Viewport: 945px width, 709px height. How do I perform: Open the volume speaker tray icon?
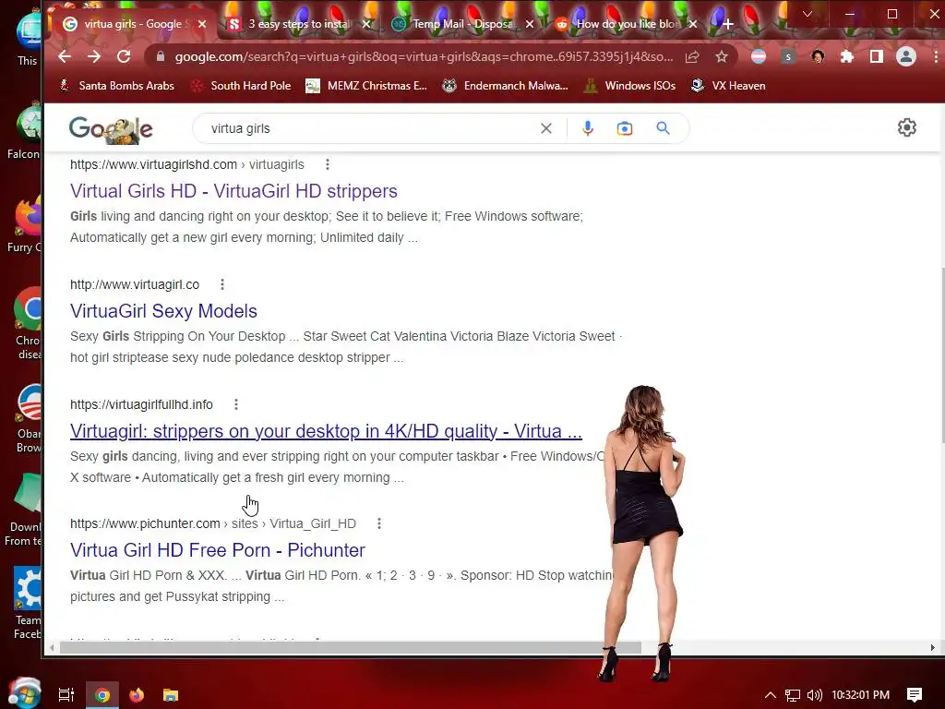pyautogui.click(x=814, y=695)
